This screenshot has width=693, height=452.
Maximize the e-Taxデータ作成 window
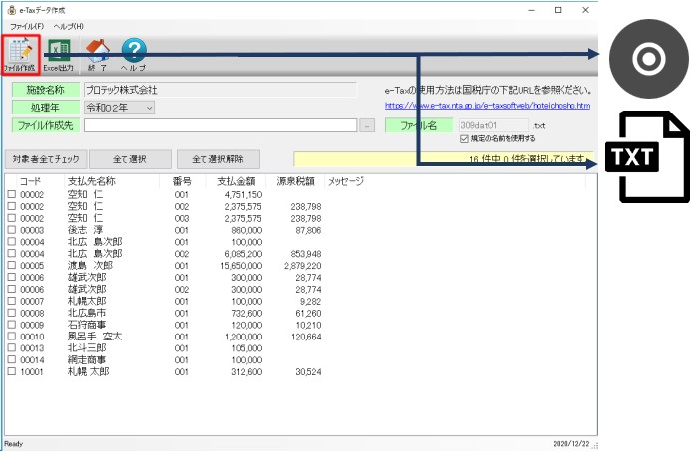pyautogui.click(x=558, y=10)
